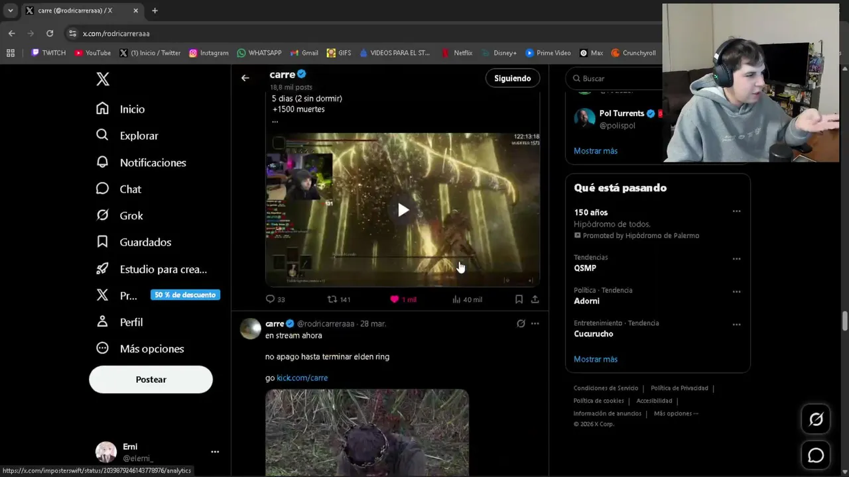Open the image in the 28 mar. post
Viewport: 849px width, 477px height.
[367, 433]
